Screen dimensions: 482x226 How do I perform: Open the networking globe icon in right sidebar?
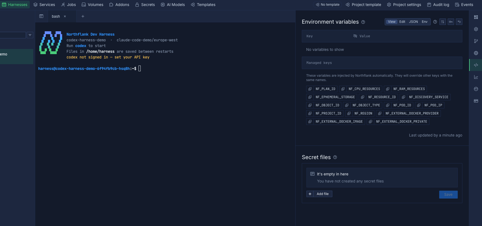(x=476, y=53)
